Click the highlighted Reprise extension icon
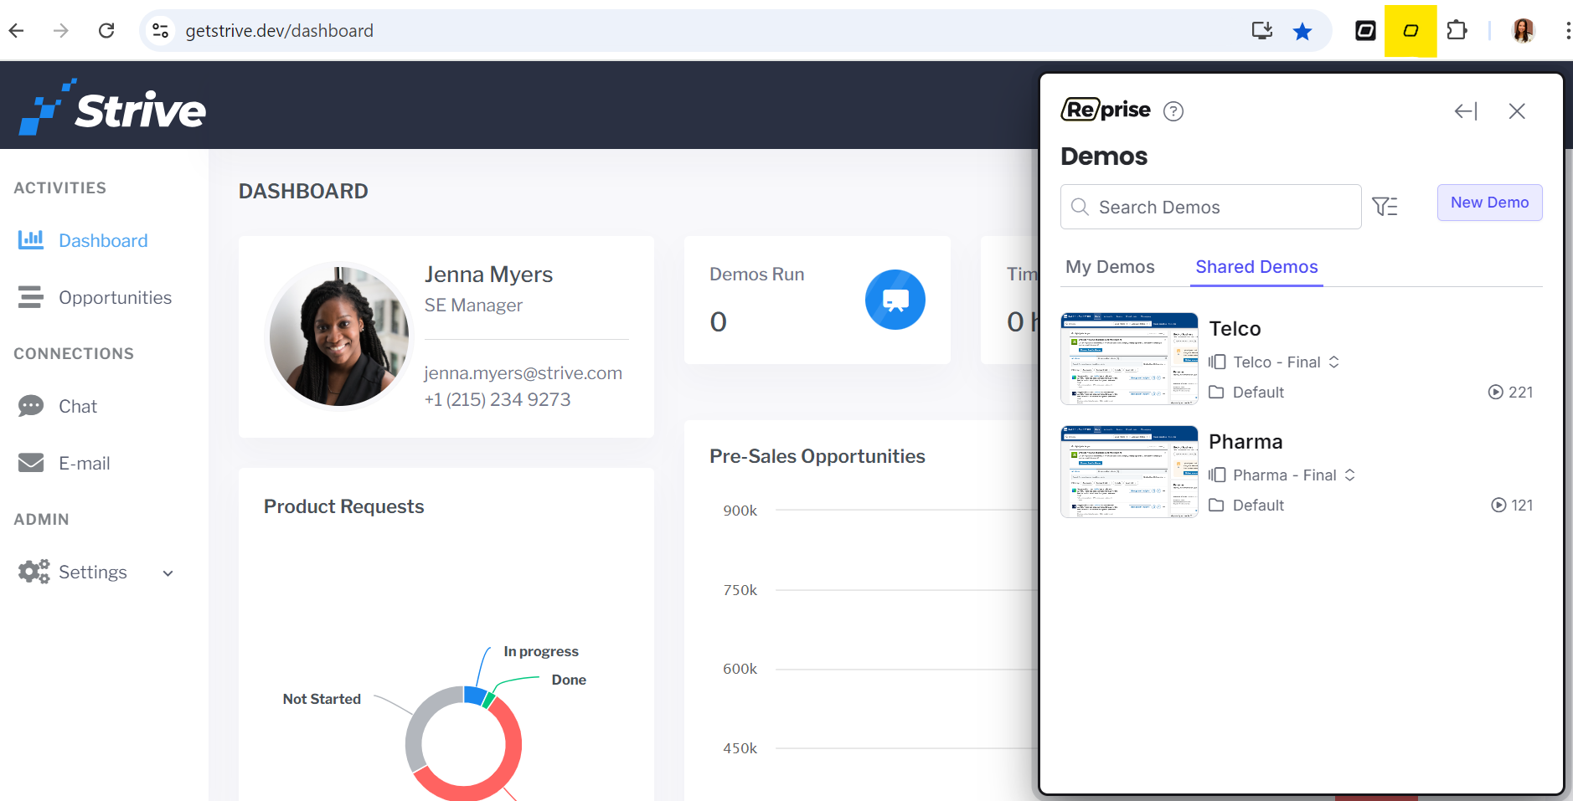Image resolution: width=1573 pixels, height=801 pixels. (1411, 31)
